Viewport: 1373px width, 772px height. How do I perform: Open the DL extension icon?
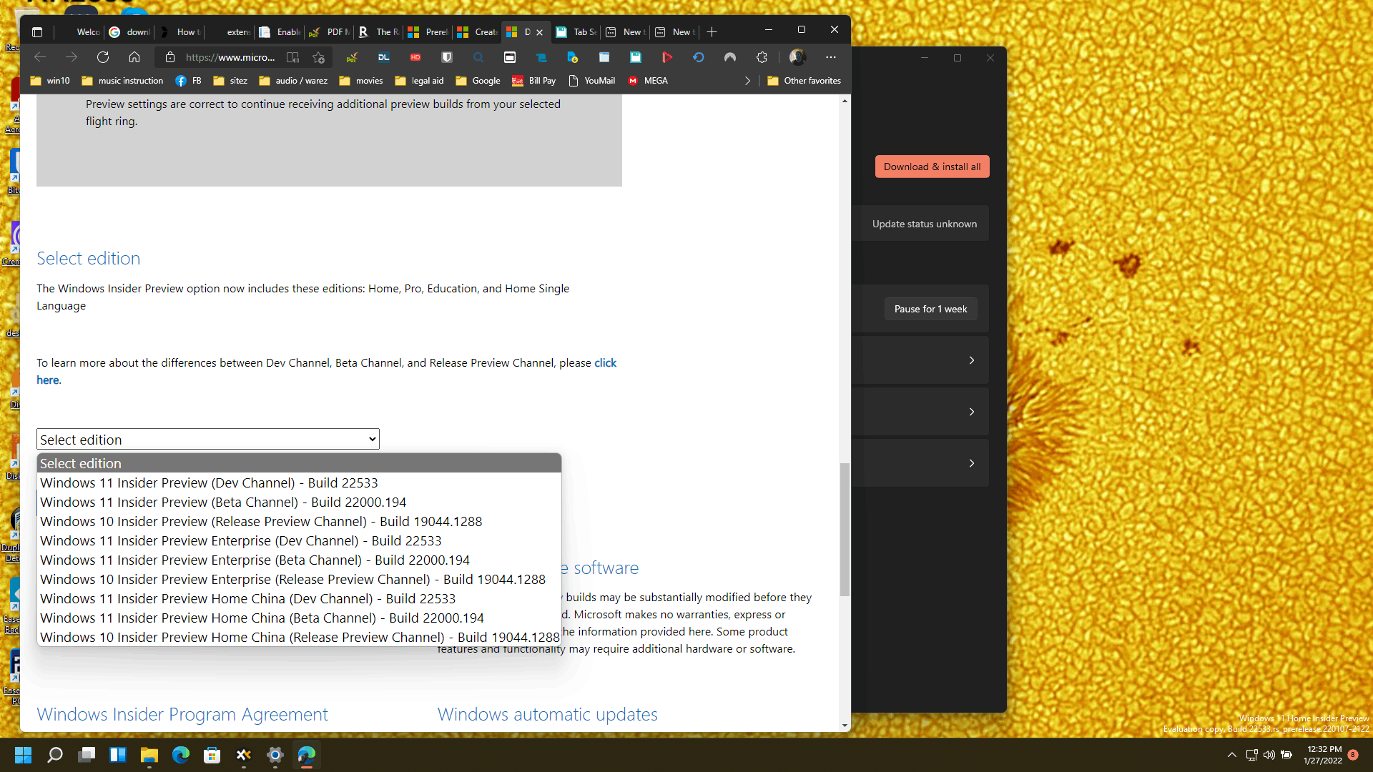click(384, 57)
